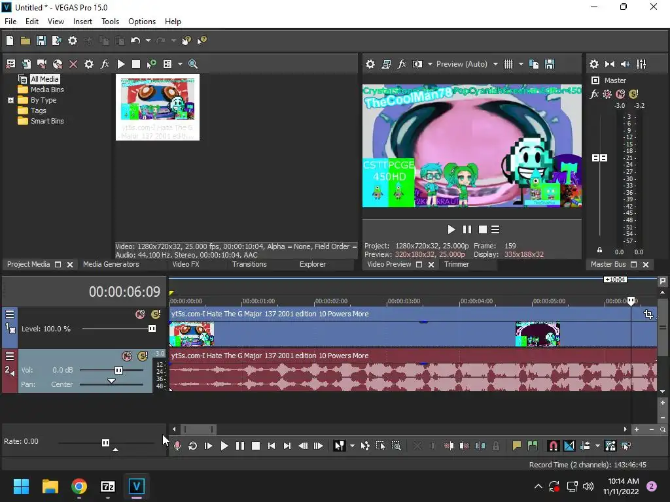Stop media preview in Project Media toolbar
Screen dimensions: 670x502
(136, 64)
